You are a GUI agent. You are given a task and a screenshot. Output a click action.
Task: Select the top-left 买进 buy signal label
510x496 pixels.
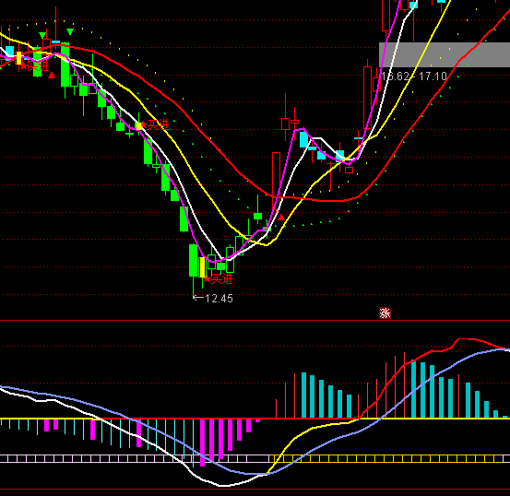pos(35,66)
